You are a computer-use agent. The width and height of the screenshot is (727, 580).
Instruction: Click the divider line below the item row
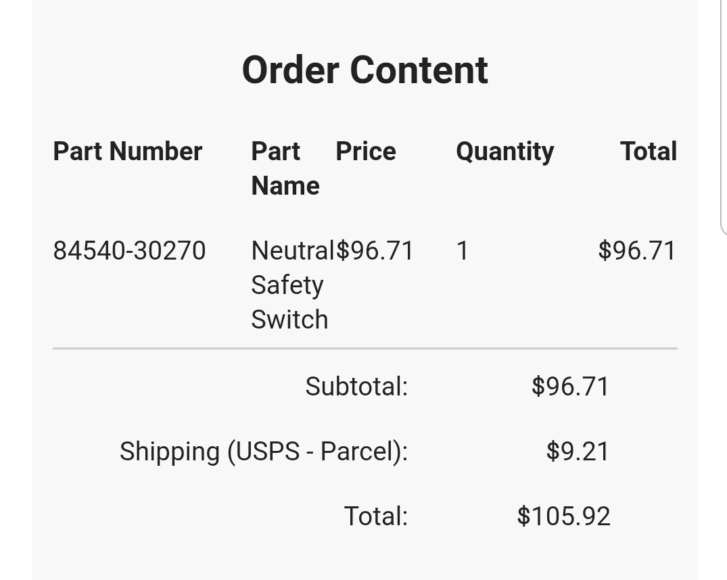click(365, 348)
